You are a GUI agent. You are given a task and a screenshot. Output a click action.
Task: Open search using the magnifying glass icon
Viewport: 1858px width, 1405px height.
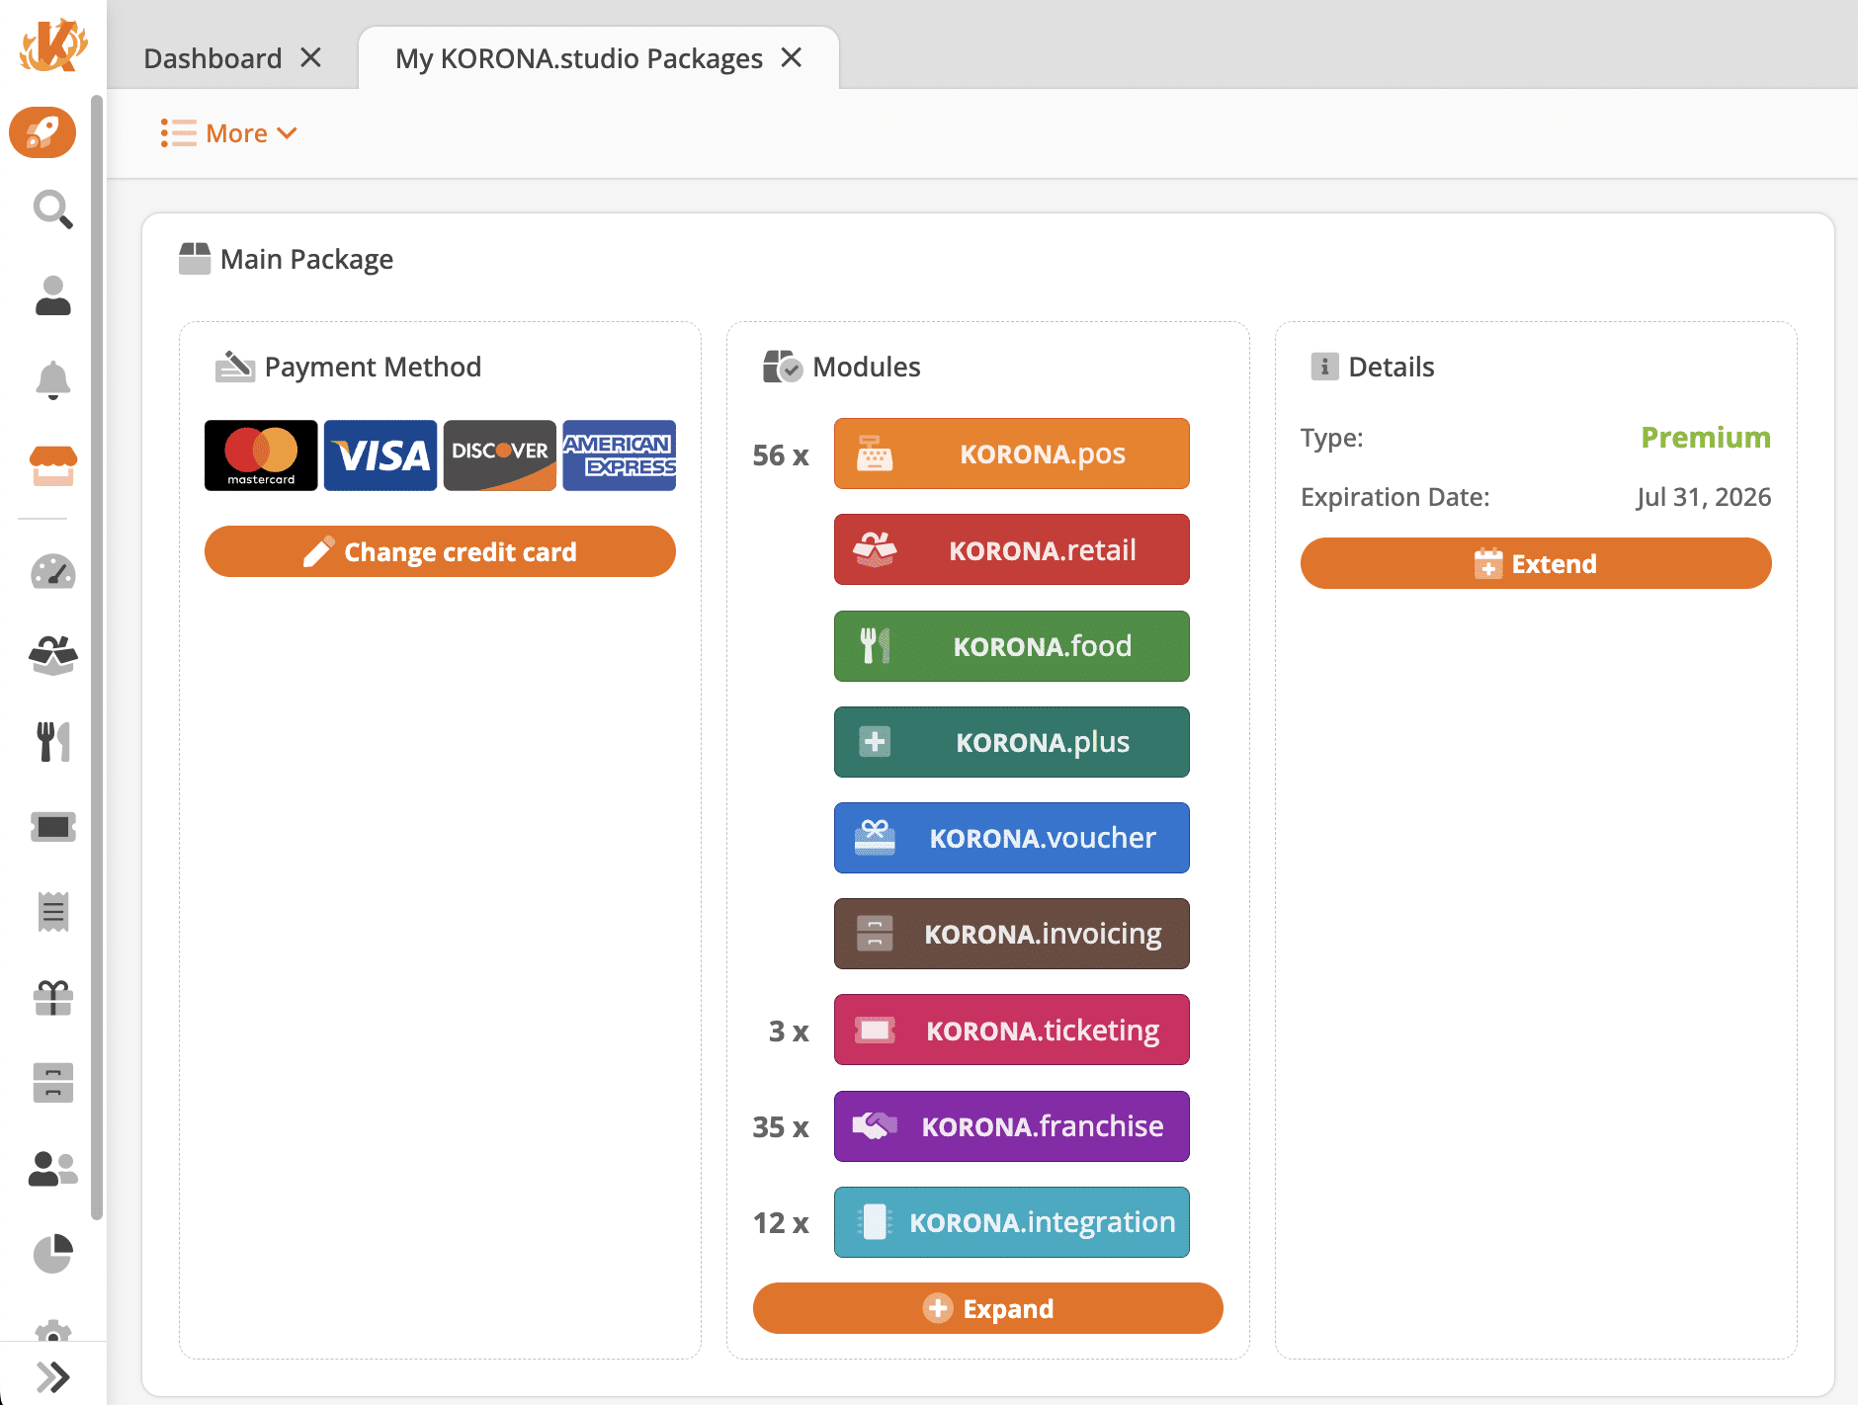click(x=52, y=209)
